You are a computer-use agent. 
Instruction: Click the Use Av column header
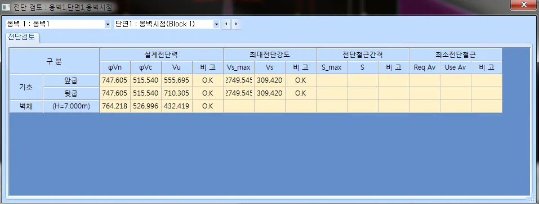[456, 67]
